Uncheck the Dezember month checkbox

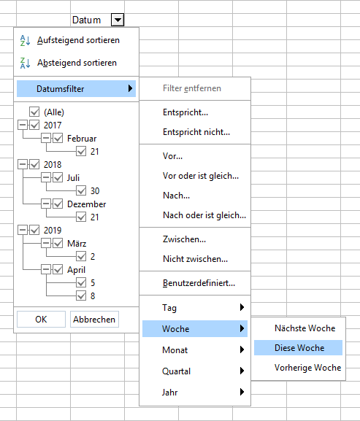click(58, 204)
